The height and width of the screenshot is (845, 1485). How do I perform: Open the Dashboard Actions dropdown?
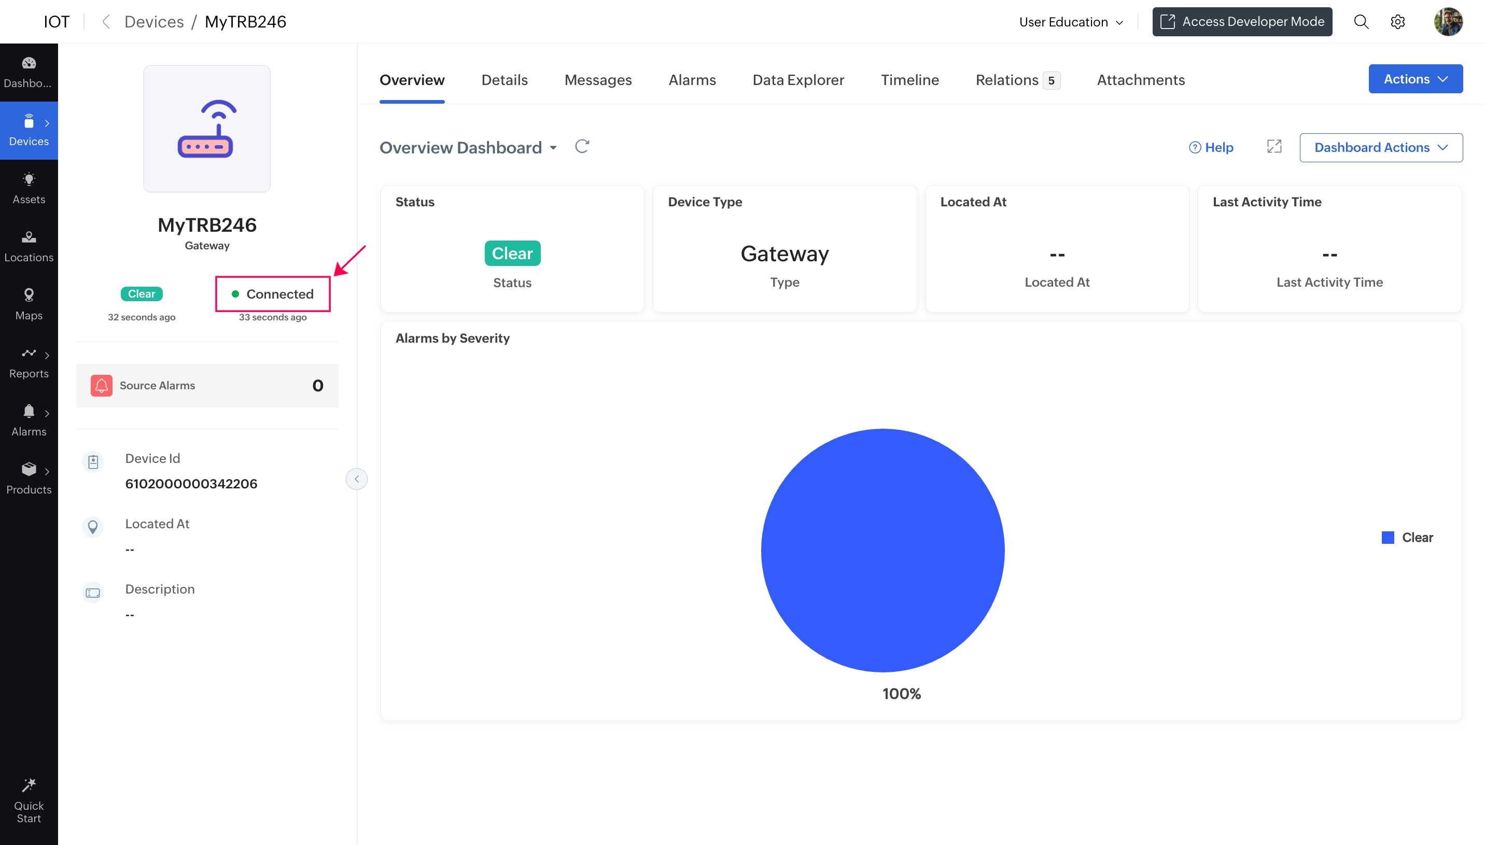point(1380,147)
